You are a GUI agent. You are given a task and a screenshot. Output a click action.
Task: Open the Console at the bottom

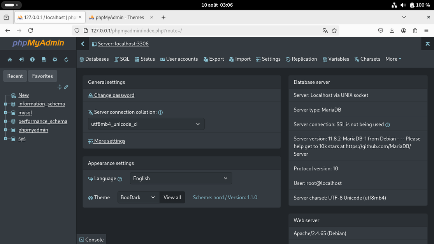click(x=91, y=239)
